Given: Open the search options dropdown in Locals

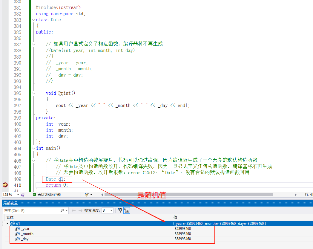Looking at the screenshot, I should click(67, 210).
